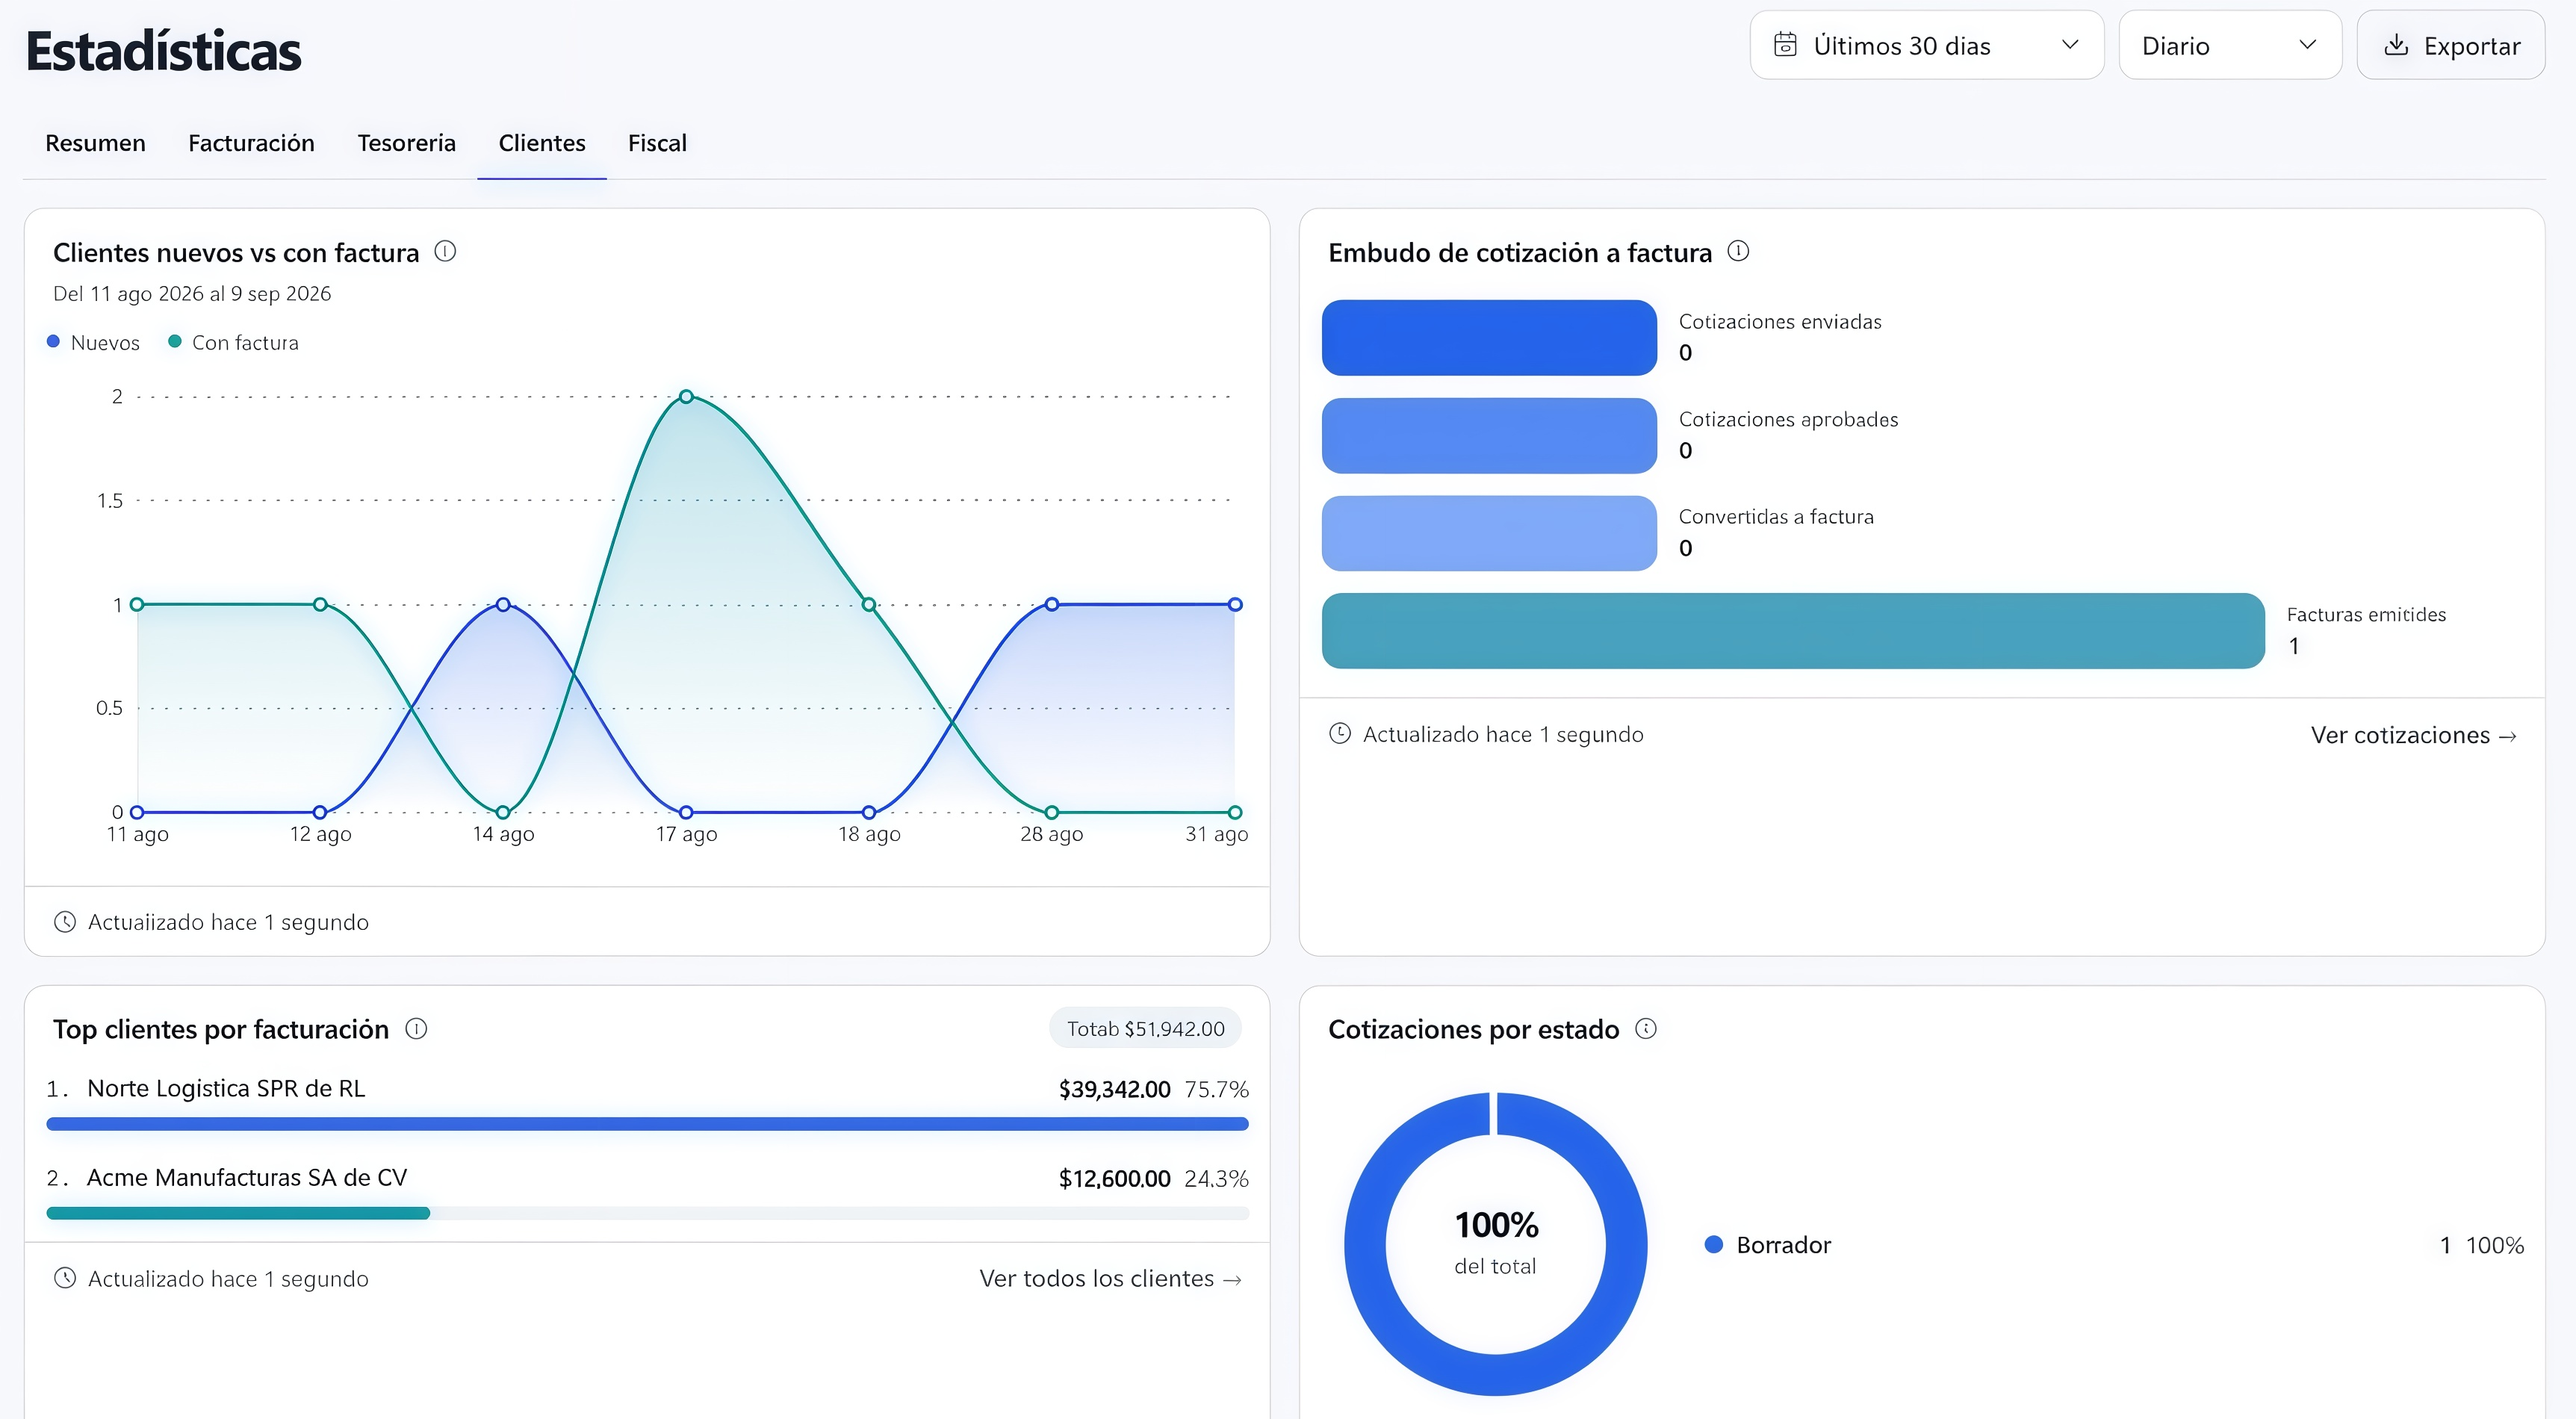Viewport: 2576px width, 1419px height.
Task: Click the Nuevos data point at 28 ago
Action: [1052, 604]
